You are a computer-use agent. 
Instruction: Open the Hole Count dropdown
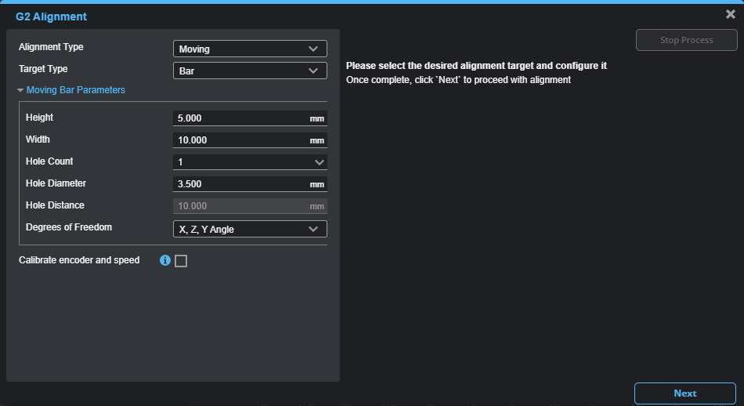[250, 162]
